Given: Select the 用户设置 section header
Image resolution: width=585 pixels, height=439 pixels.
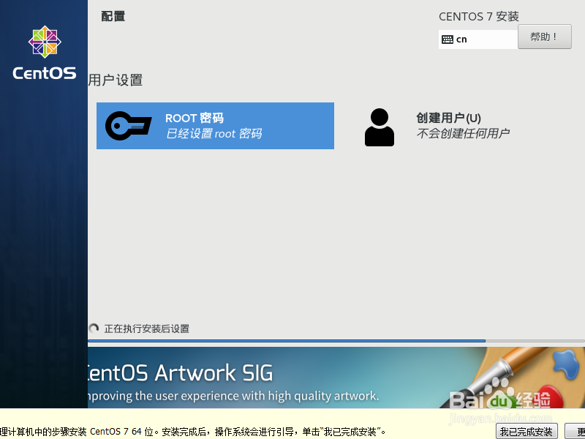Looking at the screenshot, I should pos(116,80).
